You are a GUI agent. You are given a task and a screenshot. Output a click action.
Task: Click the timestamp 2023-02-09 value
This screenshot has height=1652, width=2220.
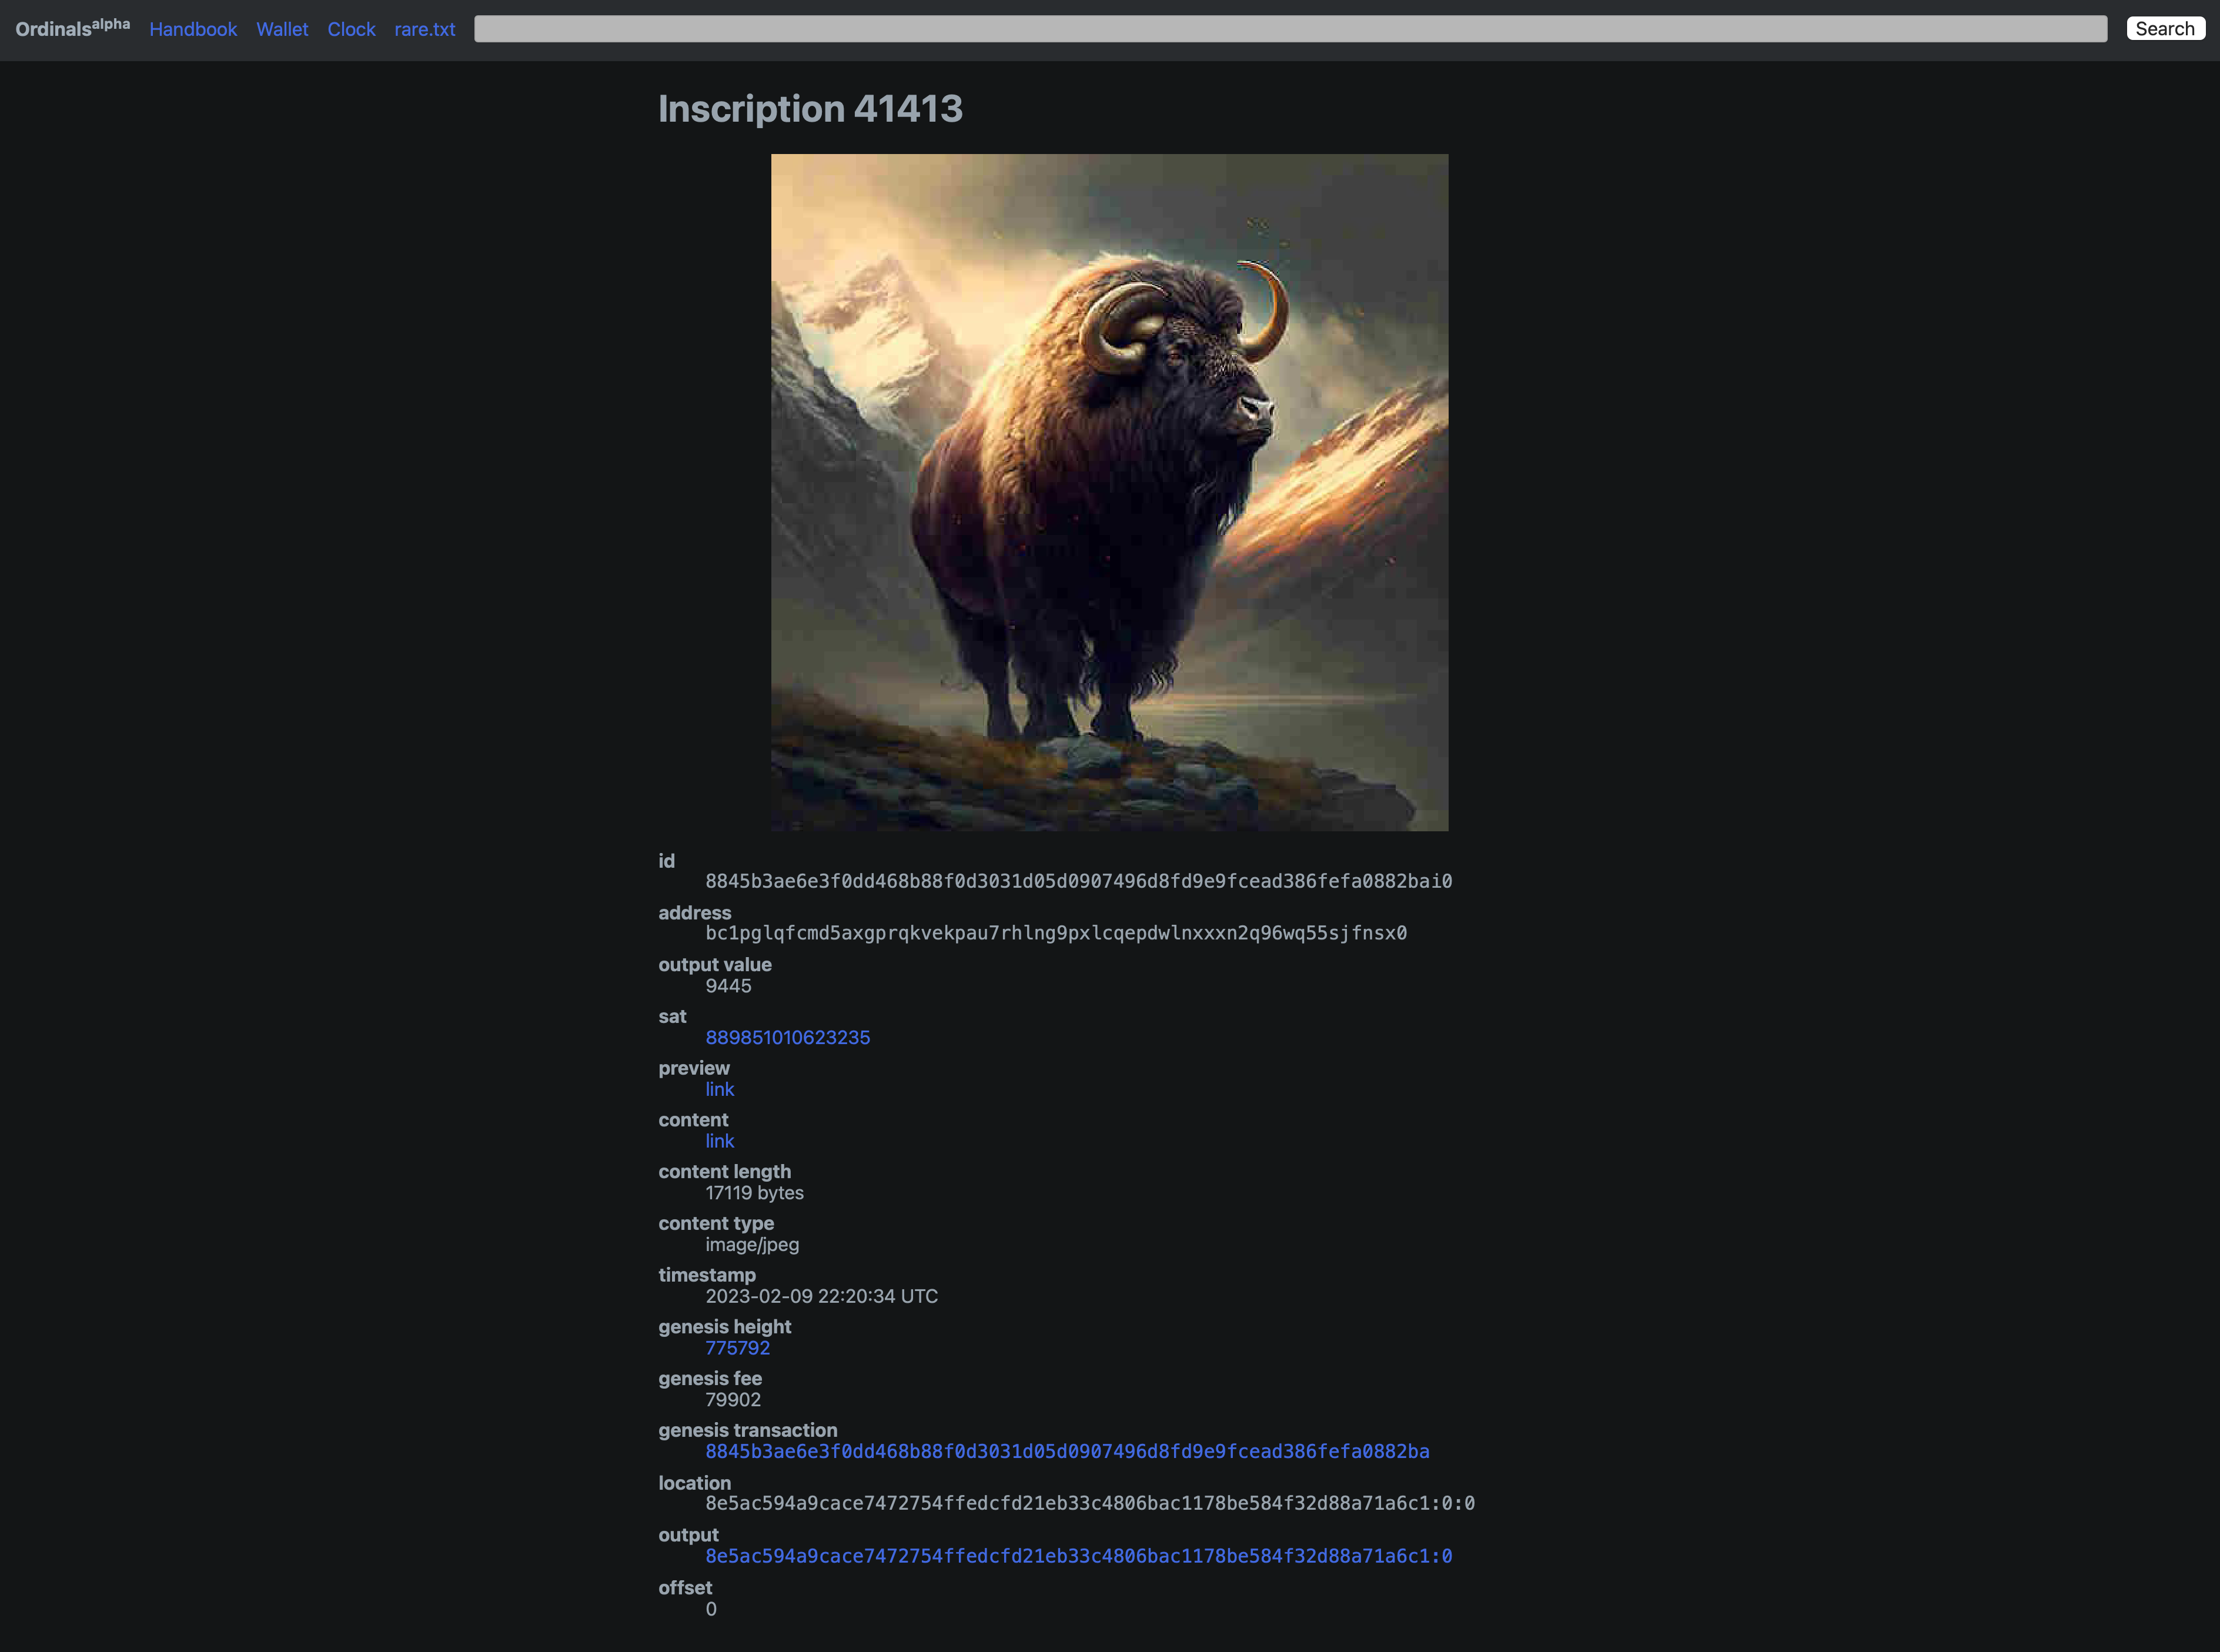(821, 1296)
